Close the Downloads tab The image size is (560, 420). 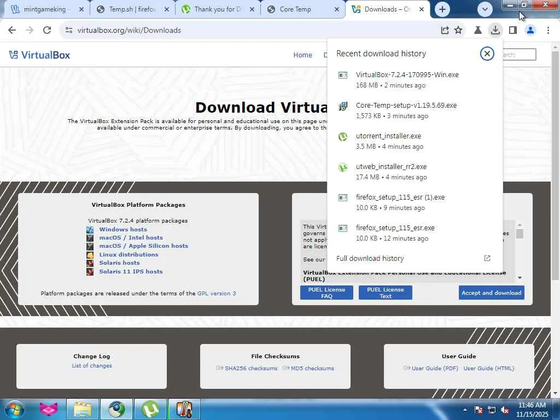(422, 9)
